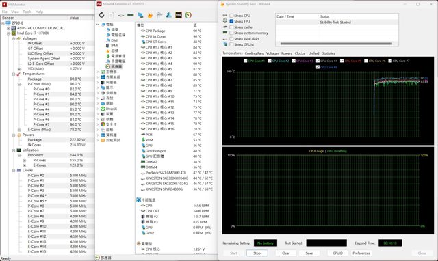
Task: Expand the P-Cores utilization node
Action: tap(25, 160)
